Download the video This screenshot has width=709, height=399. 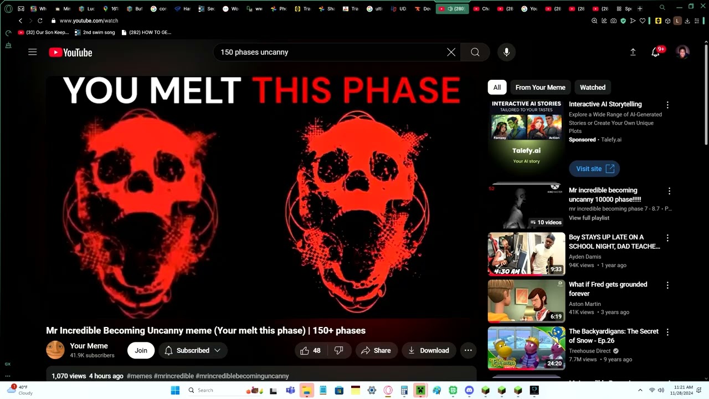click(x=429, y=350)
